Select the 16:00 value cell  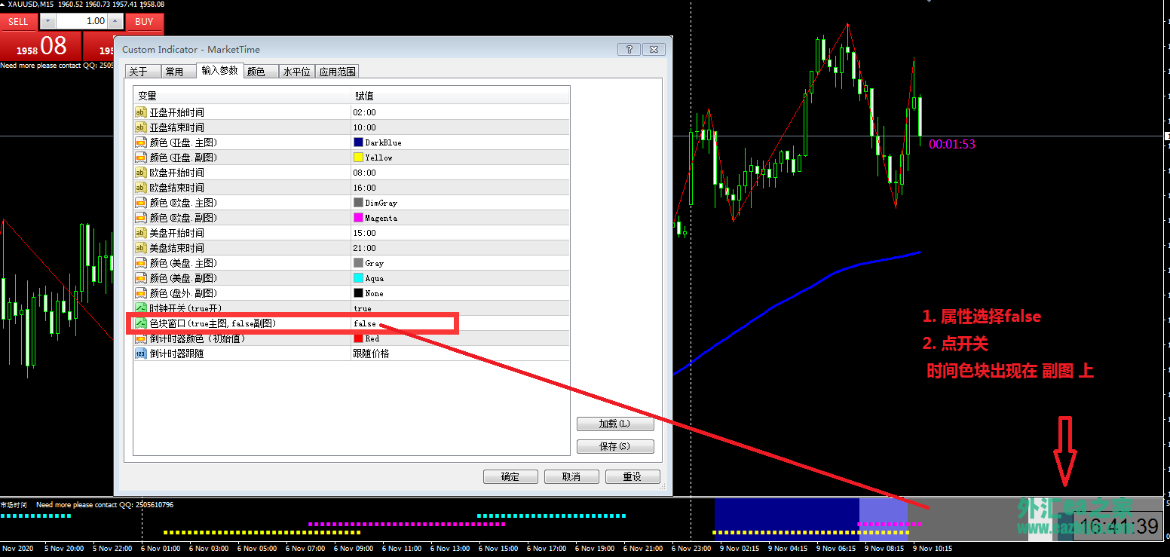click(460, 188)
